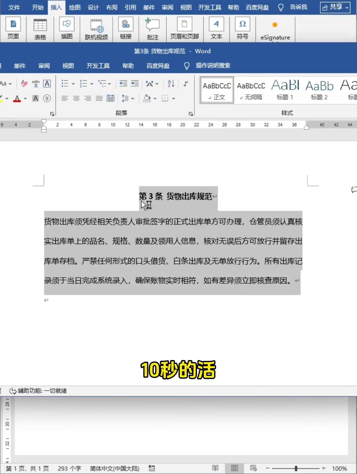The height and width of the screenshot is (474, 357).
Task: Switch to the 引用 references tab
Action: tap(130, 7)
